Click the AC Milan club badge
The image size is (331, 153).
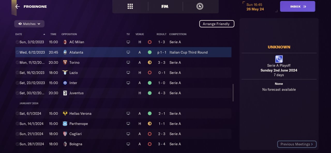tap(65, 42)
